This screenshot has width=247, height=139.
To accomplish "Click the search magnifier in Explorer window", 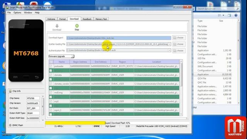I will 238,9.
